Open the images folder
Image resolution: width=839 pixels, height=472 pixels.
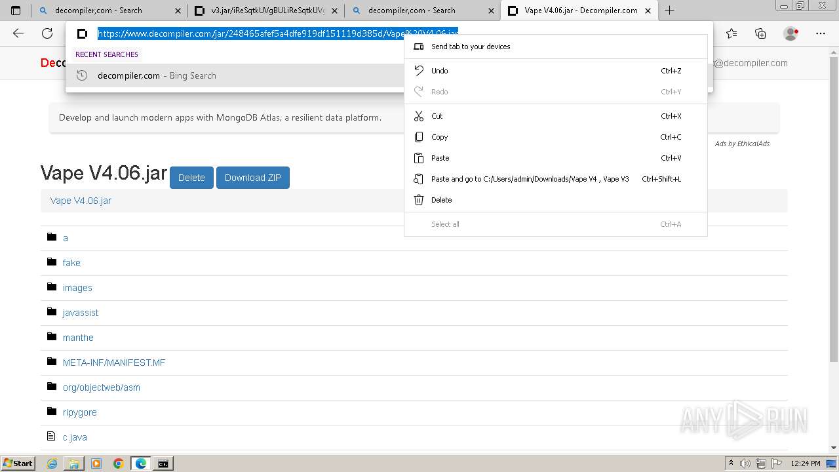coord(77,288)
